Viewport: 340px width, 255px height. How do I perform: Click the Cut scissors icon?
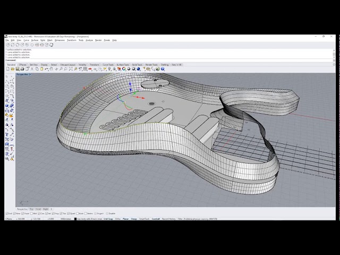32,69
